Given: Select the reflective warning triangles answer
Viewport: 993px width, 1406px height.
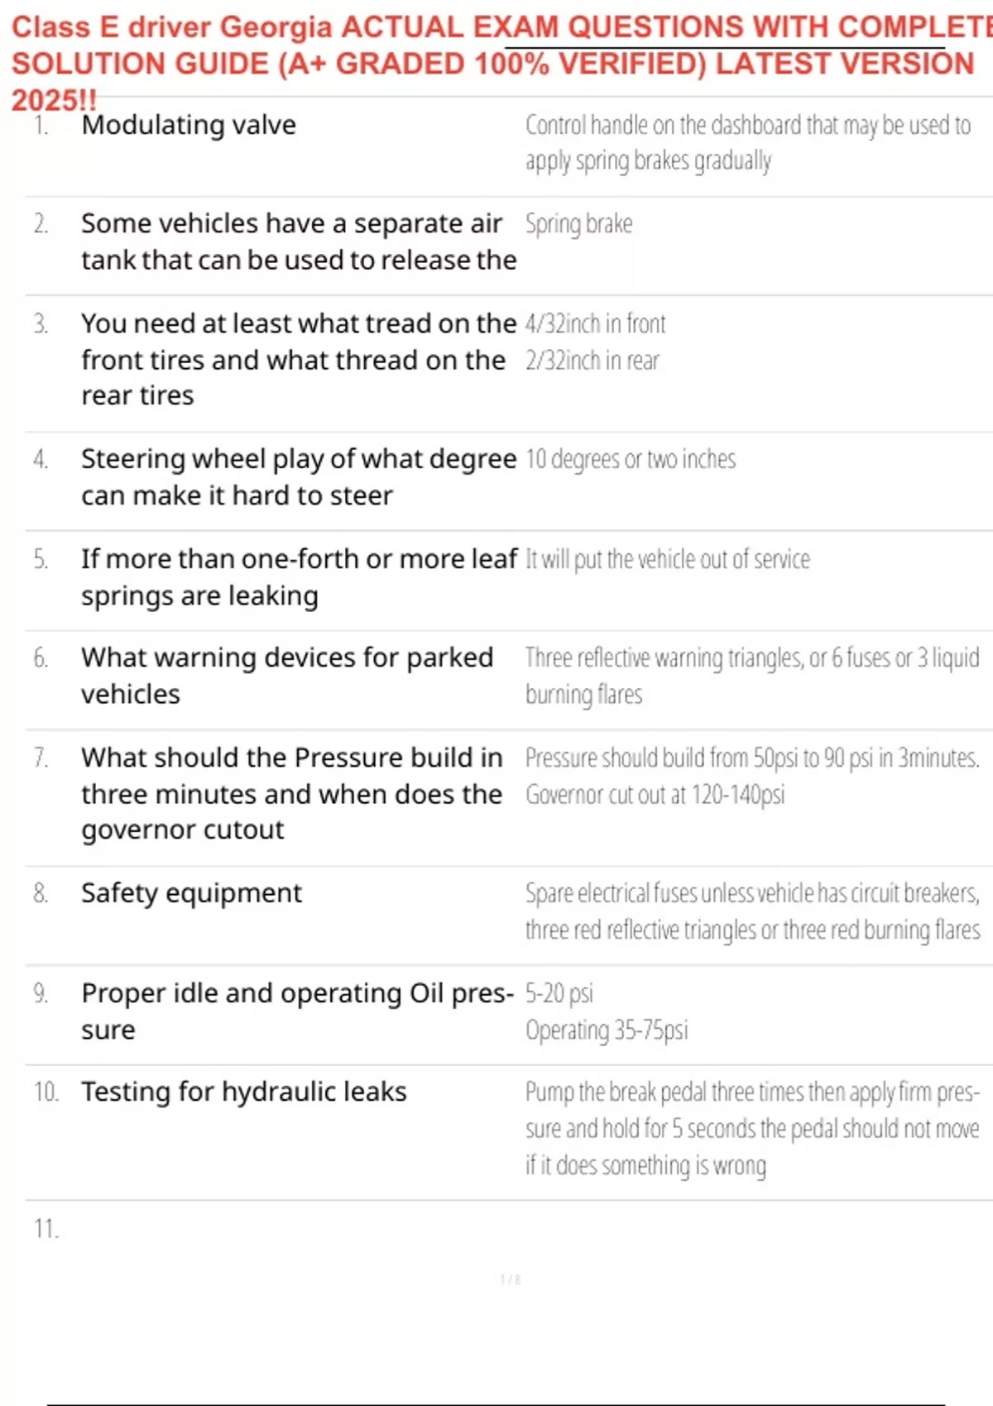Looking at the screenshot, I should click(751, 676).
